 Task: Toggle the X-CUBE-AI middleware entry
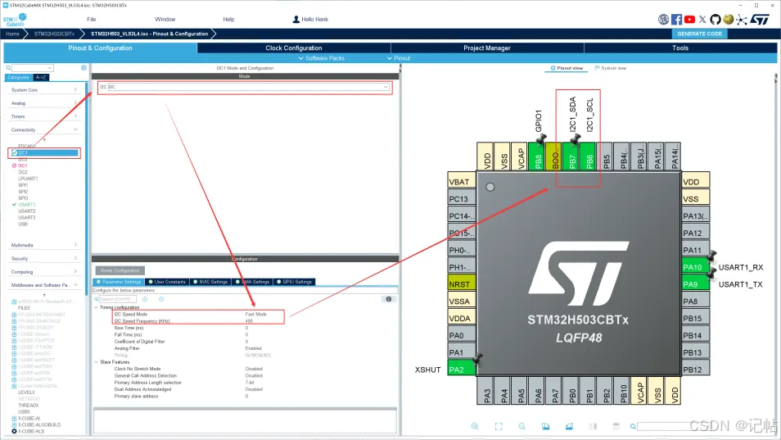pos(28,418)
